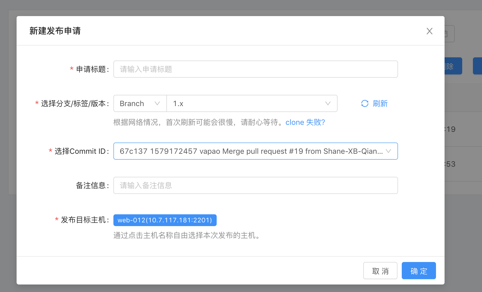Toggle host tag web-012(10.7.117.181:2201)
Image resolution: width=482 pixels, height=292 pixels.
[165, 220]
